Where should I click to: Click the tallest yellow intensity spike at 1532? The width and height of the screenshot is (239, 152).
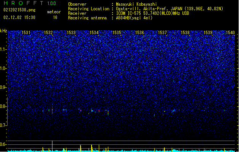[x=52, y=146]
